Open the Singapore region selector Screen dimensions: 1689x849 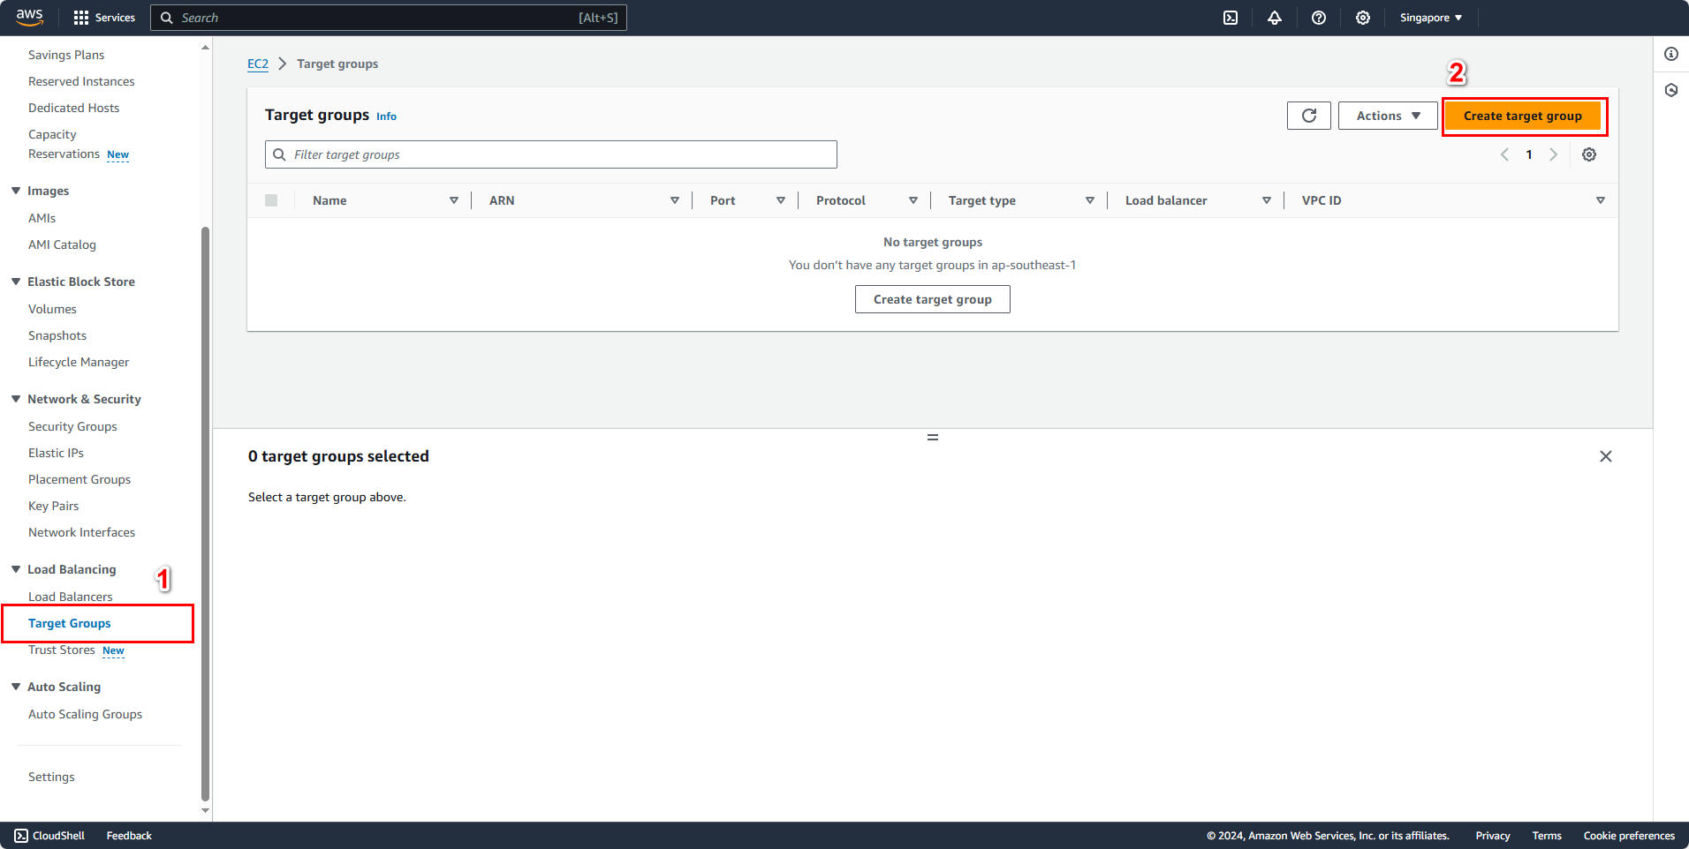click(1429, 17)
